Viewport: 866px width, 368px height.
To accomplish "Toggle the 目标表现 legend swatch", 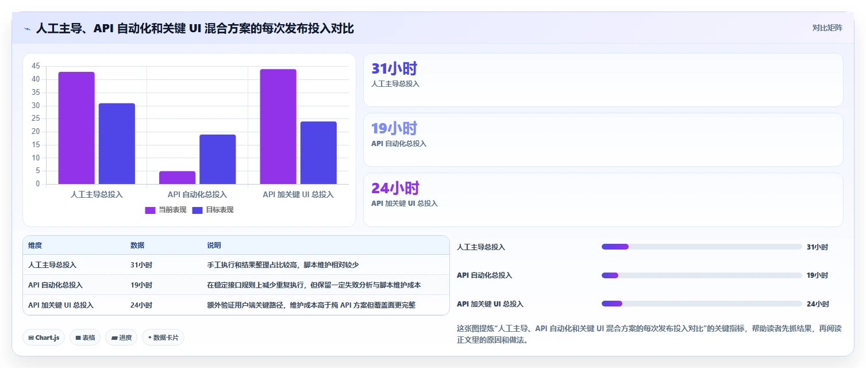I will pyautogui.click(x=197, y=210).
